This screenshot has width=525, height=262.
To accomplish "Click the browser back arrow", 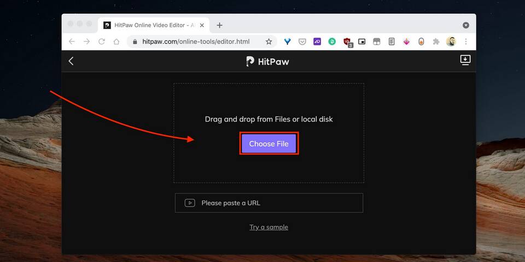I will click(x=72, y=41).
